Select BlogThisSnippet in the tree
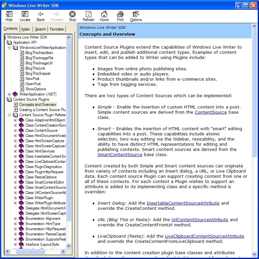Image resolution: width=259 pixels, height=259 pixels. 38,73
